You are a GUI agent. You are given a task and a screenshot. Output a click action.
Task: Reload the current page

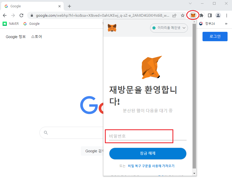coord(21,15)
